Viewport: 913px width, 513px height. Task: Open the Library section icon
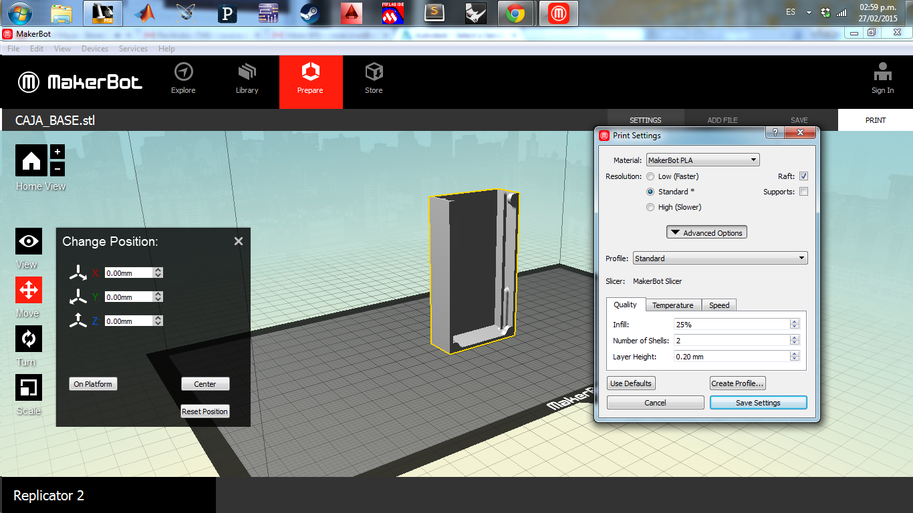tap(247, 71)
